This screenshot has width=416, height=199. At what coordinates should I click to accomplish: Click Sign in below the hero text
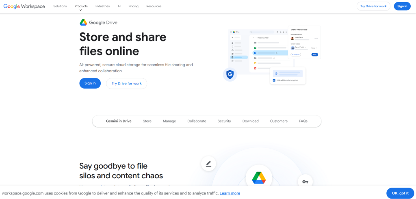tap(90, 83)
